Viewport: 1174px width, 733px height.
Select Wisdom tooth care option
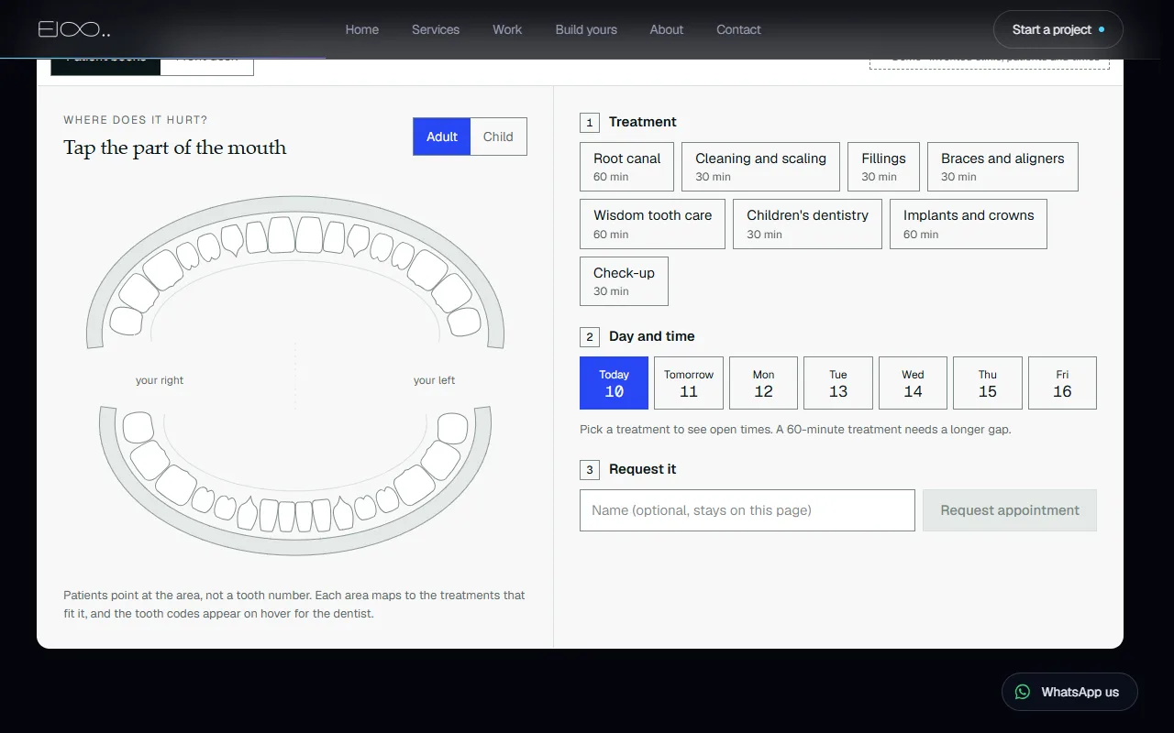point(652,224)
